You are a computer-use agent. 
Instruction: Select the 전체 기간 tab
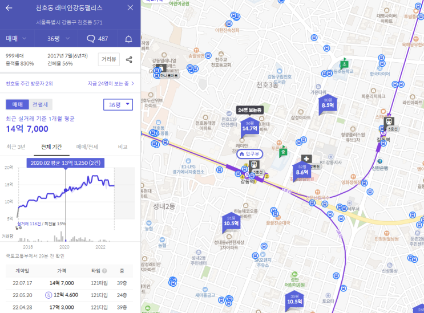(x=51, y=147)
